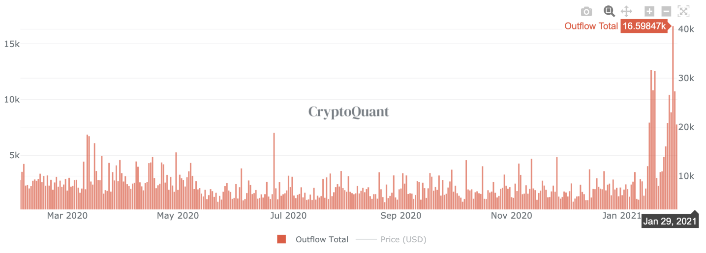The image size is (706, 253).
Task: Click the Sep 2020 x-axis label
Action: click(x=400, y=216)
